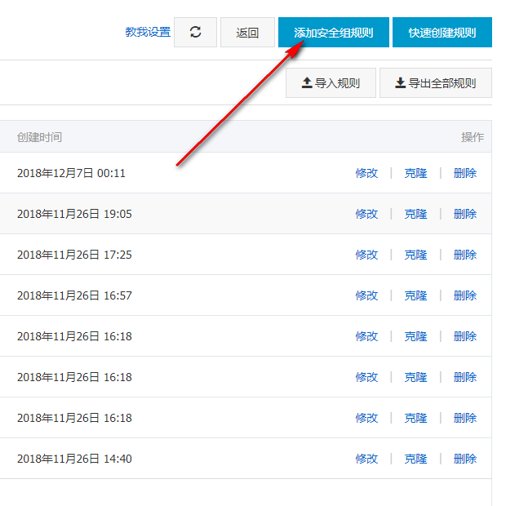Select the text 2018年11月26日 16:57
506x506 pixels.
pyautogui.click(x=74, y=295)
